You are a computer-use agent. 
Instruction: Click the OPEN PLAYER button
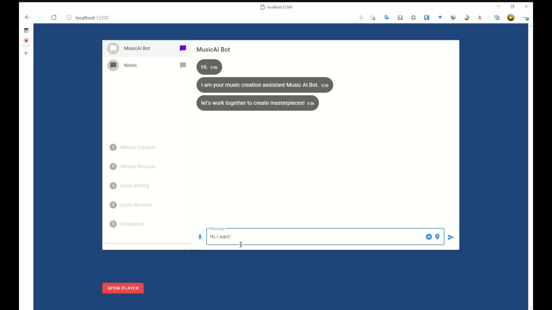(x=123, y=288)
